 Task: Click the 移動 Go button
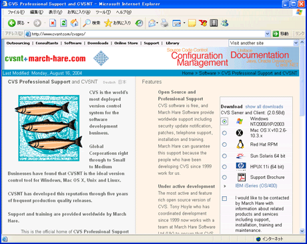click(281, 34)
